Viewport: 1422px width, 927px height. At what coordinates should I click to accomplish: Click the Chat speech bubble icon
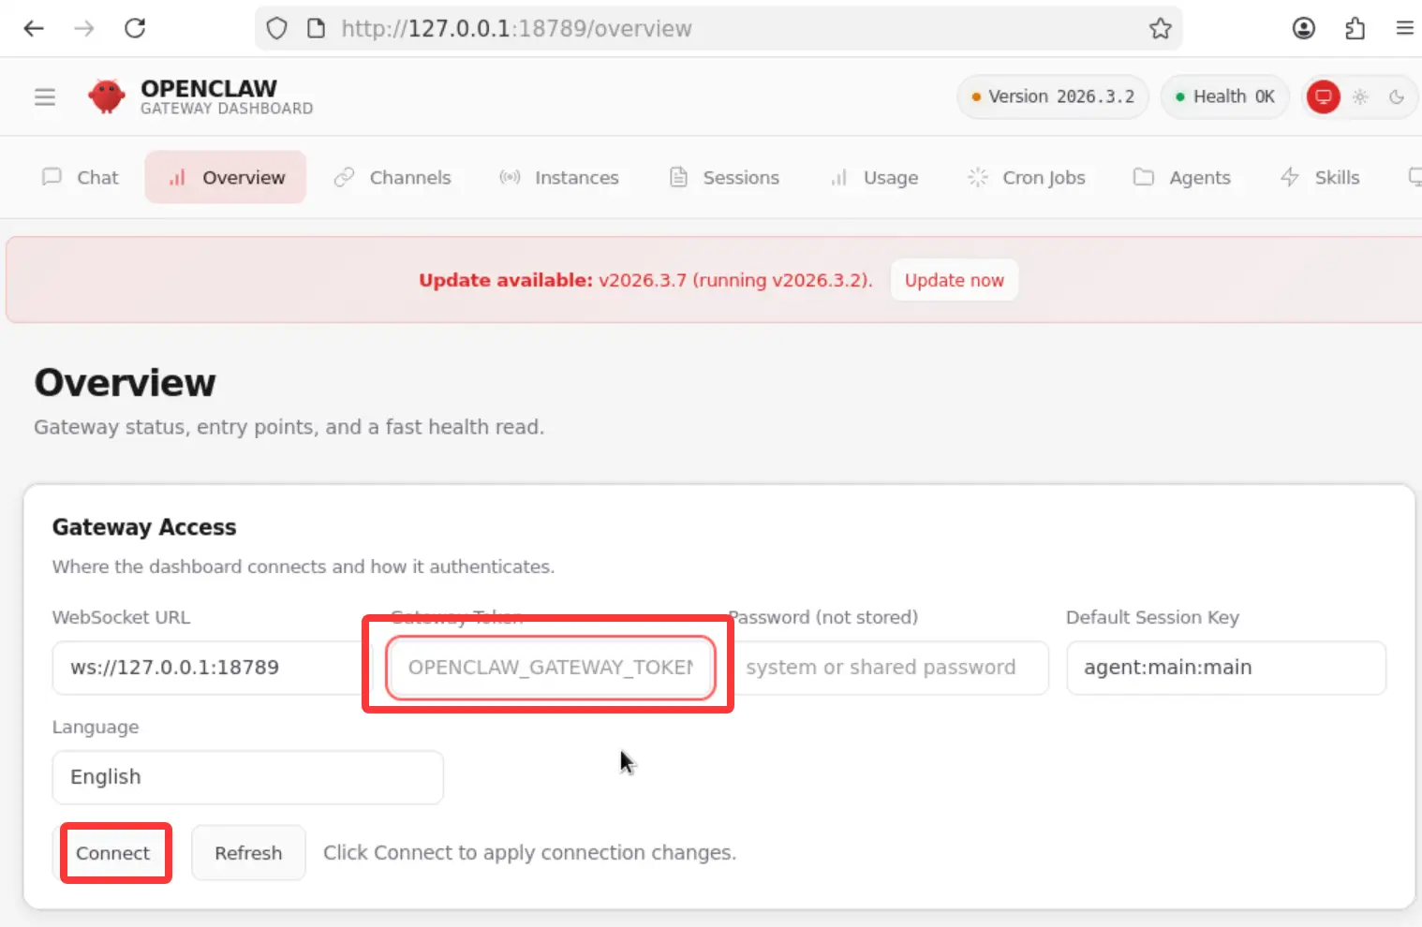[52, 177]
